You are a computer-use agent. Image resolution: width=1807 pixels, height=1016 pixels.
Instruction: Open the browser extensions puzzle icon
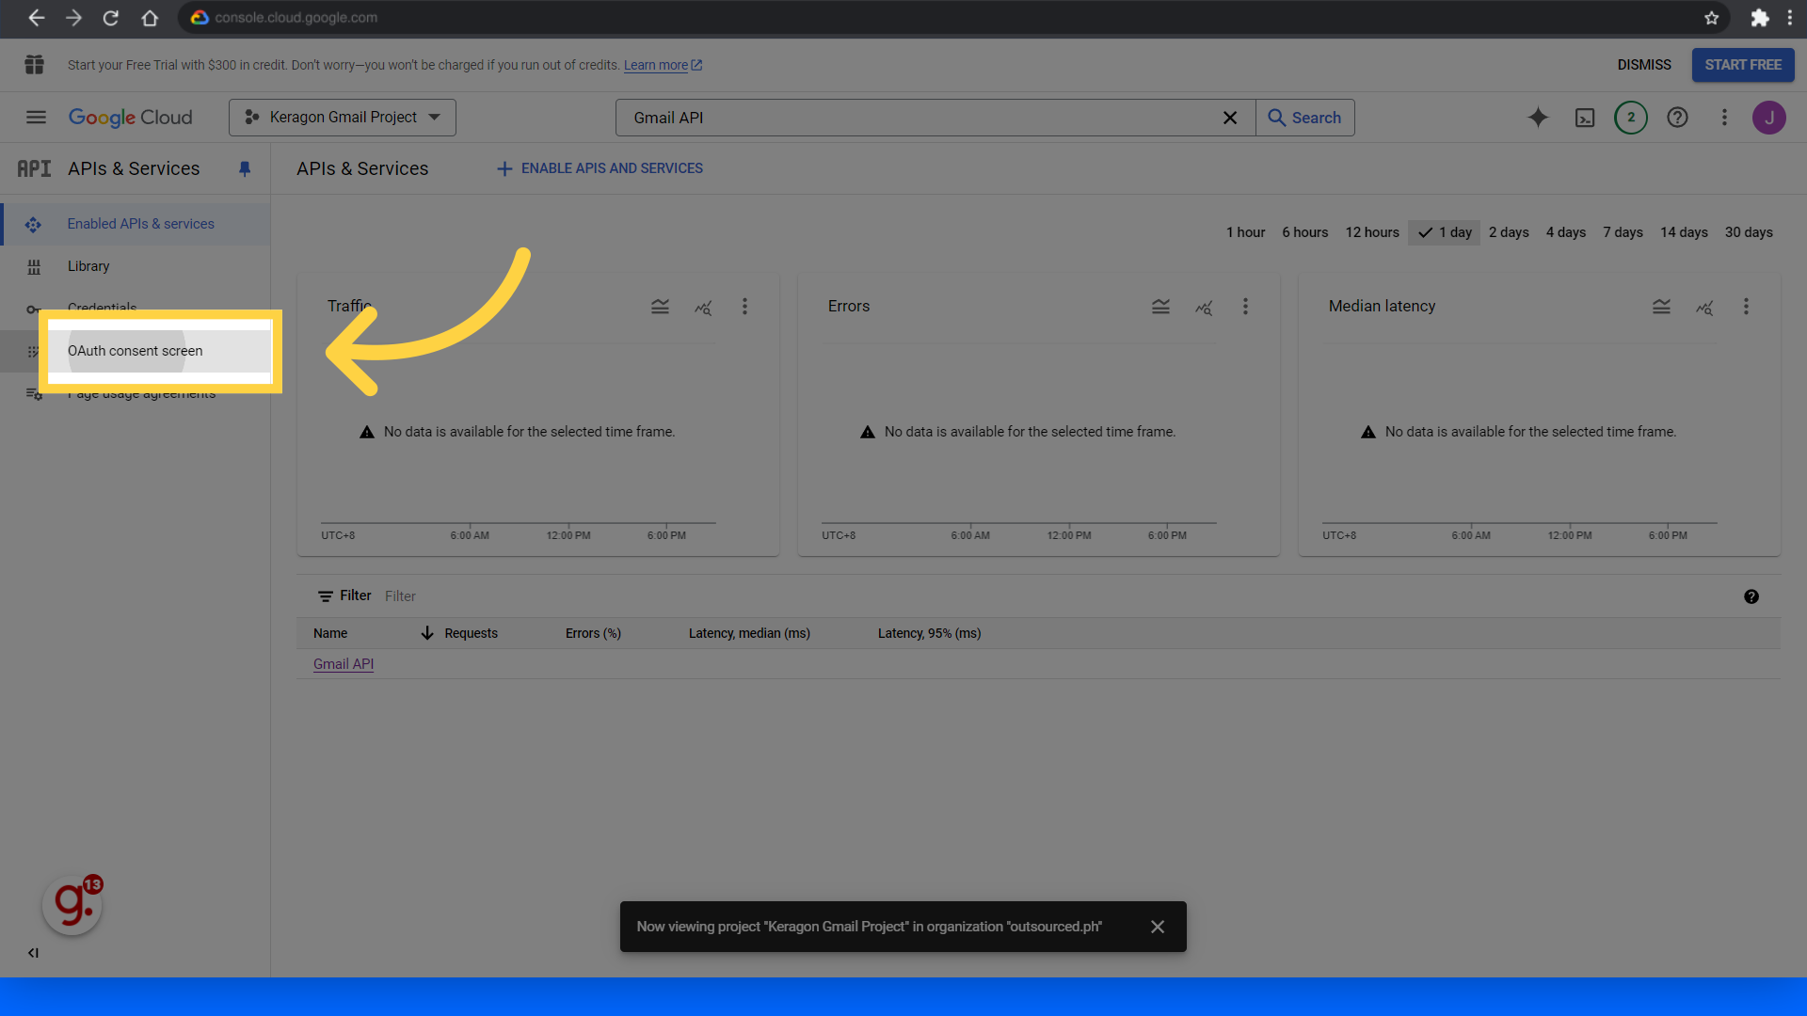tap(1759, 18)
